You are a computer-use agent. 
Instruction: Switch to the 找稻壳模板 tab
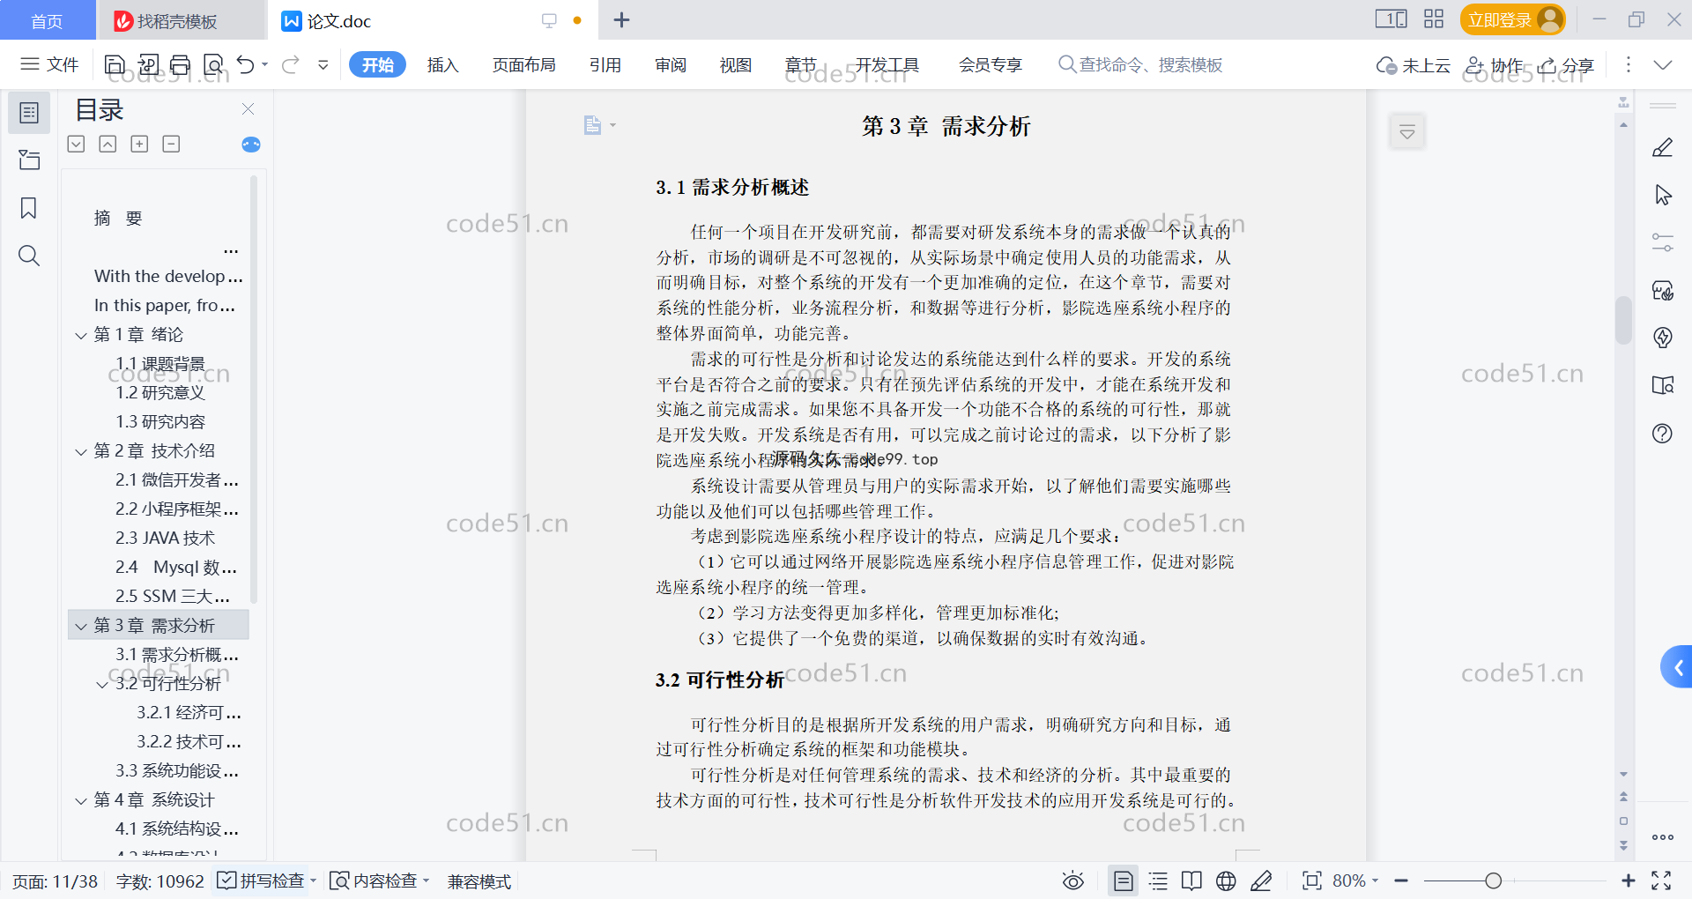coord(181,20)
